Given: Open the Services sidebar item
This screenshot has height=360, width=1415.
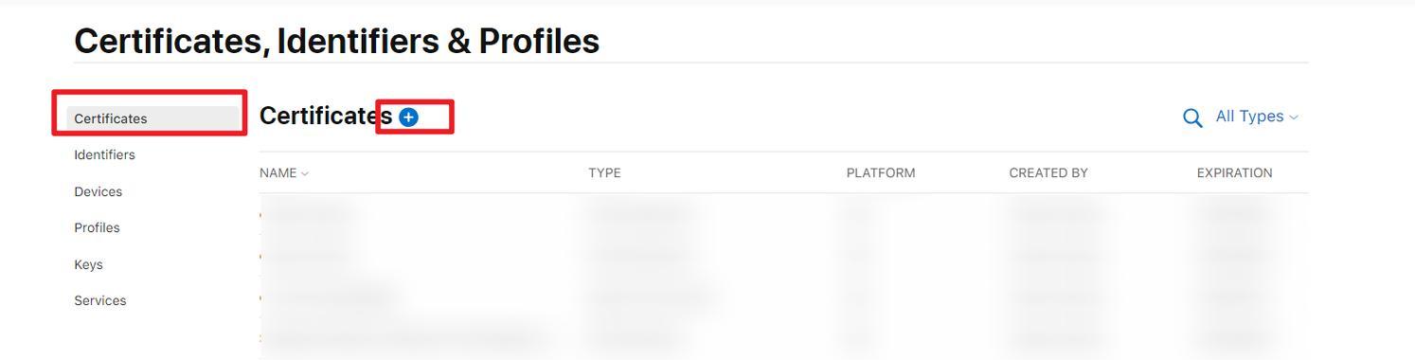Looking at the screenshot, I should [x=99, y=300].
